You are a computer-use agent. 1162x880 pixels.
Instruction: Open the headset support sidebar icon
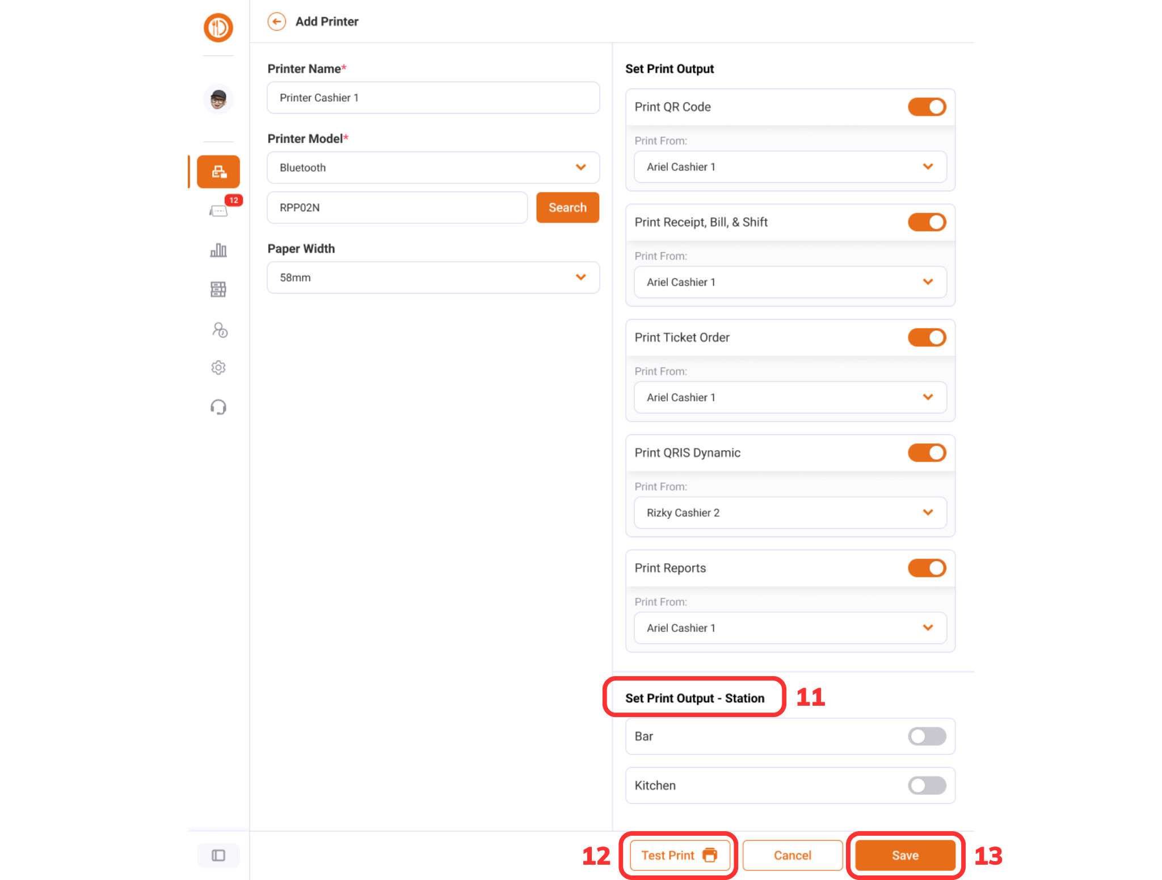click(218, 407)
